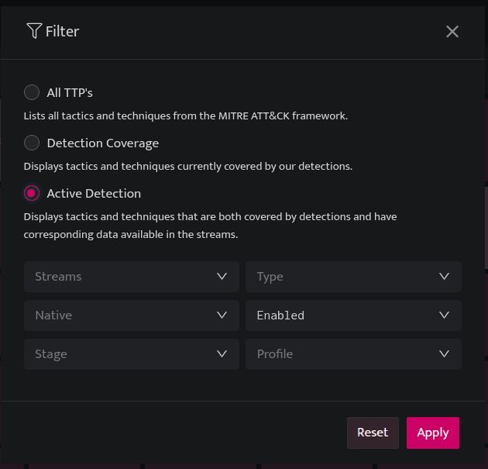The height and width of the screenshot is (469, 488).
Task: Click the chevron arrow on Streams field
Action: 222,276
